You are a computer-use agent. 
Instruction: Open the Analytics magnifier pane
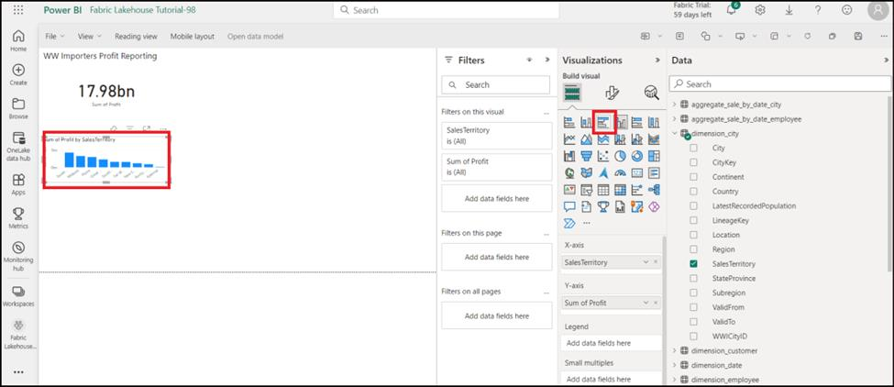(x=651, y=93)
